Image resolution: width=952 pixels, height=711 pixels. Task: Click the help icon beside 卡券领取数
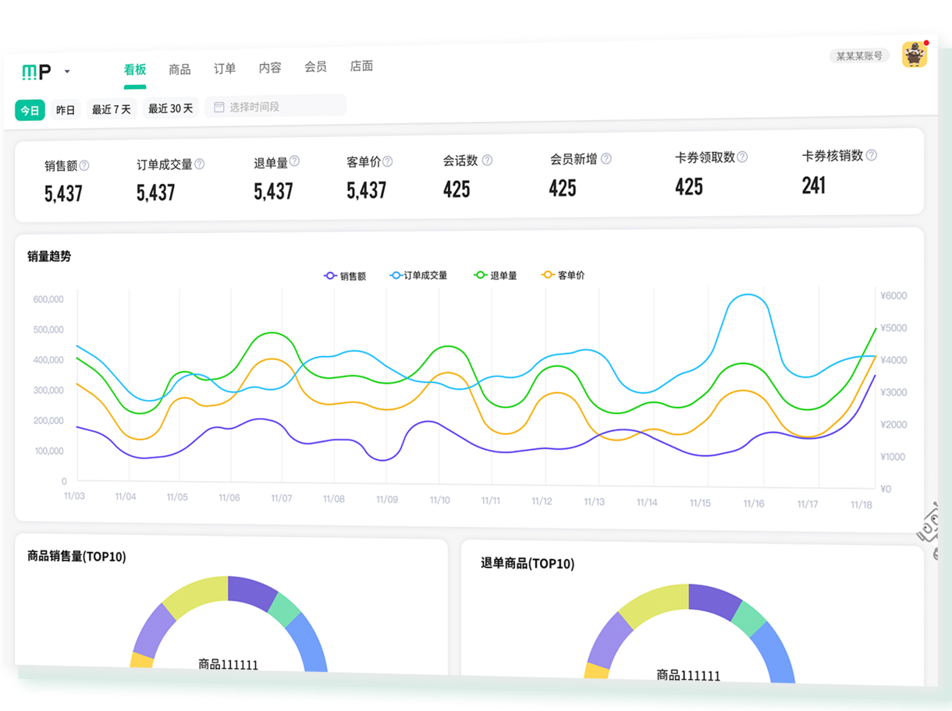(x=742, y=157)
